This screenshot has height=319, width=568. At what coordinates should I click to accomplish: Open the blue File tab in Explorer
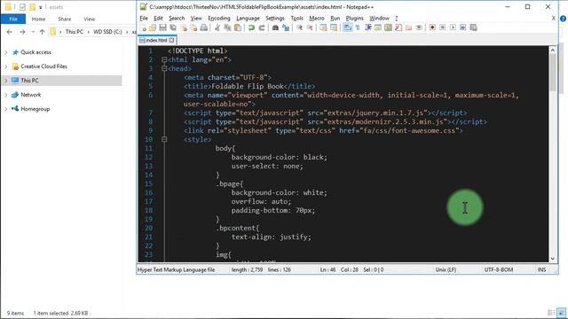[x=13, y=19]
